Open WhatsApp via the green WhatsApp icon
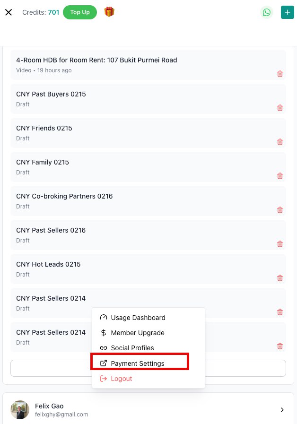The width and height of the screenshot is (297, 424). (x=266, y=12)
